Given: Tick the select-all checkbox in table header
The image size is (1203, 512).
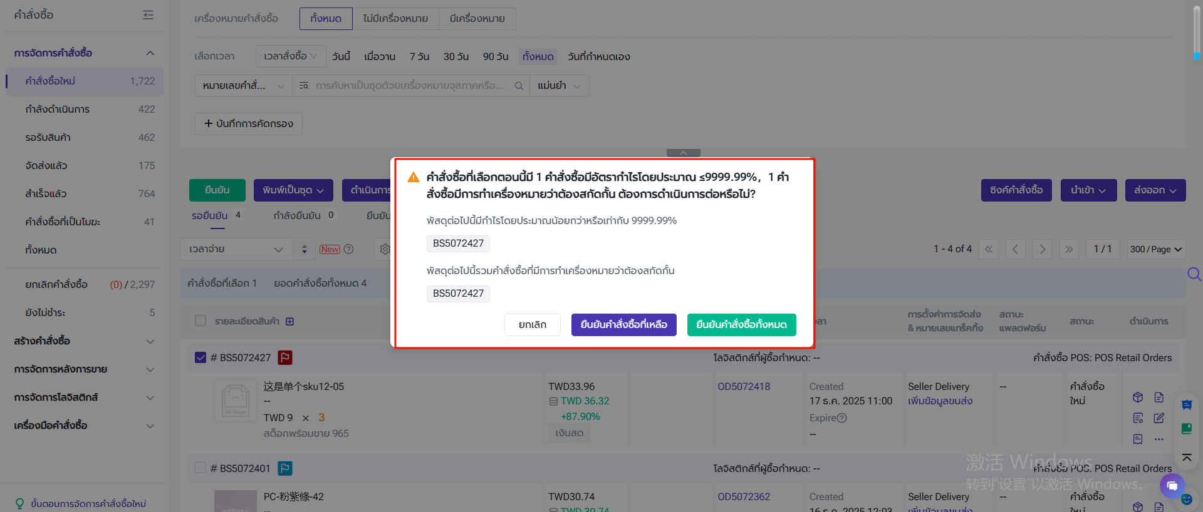Looking at the screenshot, I should pos(200,321).
